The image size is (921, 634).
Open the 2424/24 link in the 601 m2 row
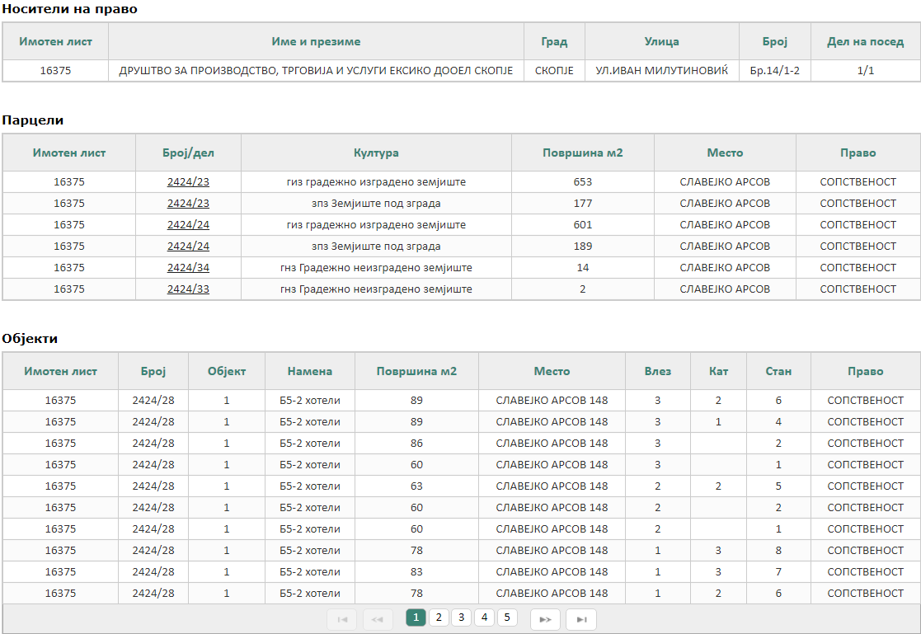[x=188, y=225]
